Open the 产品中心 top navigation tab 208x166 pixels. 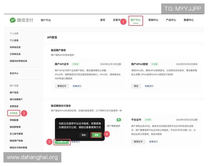pos(171,20)
